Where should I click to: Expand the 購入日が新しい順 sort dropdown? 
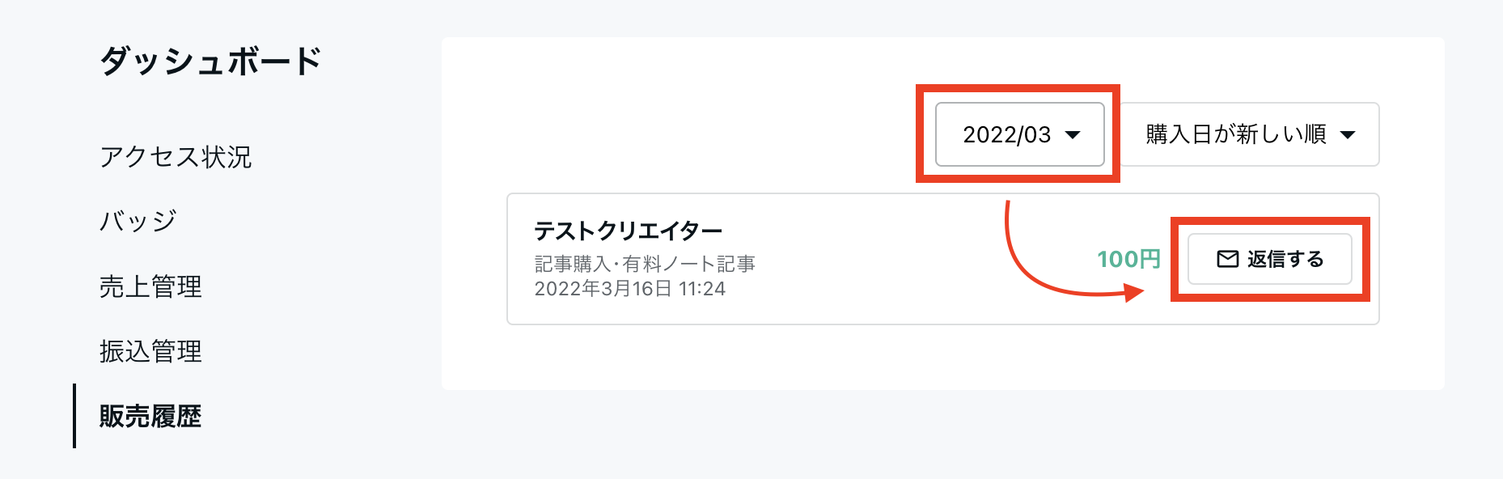click(1249, 134)
